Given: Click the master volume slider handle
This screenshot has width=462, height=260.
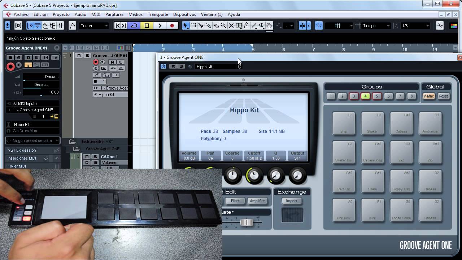Looking at the screenshot, I should 247,222.
